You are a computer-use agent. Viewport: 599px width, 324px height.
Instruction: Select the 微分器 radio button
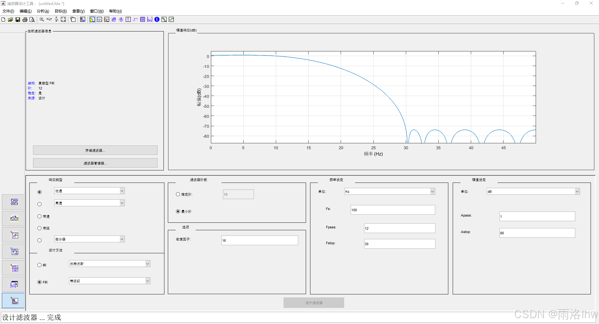pyautogui.click(x=39, y=240)
